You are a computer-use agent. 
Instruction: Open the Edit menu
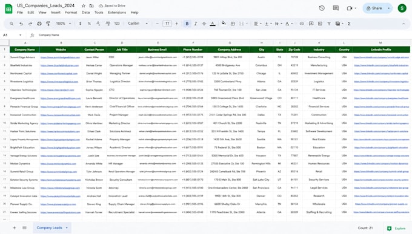pos(31,12)
